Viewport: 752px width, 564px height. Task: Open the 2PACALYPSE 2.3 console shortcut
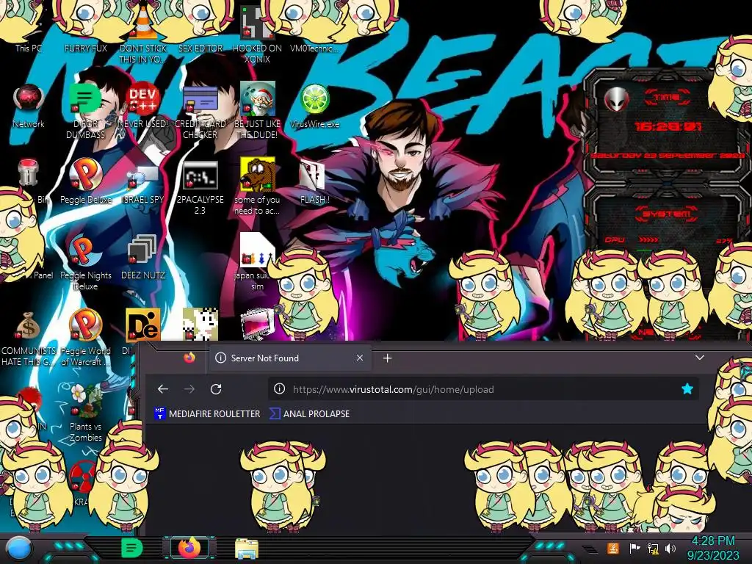pyautogui.click(x=200, y=176)
